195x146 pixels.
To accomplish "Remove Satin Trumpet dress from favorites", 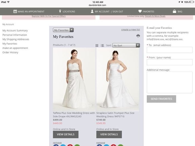I will [101, 143].
